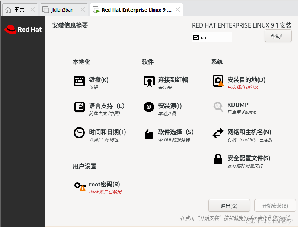Click the 帮助! help button
Image resolution: width=298 pixels, height=227 pixels.
point(278,36)
